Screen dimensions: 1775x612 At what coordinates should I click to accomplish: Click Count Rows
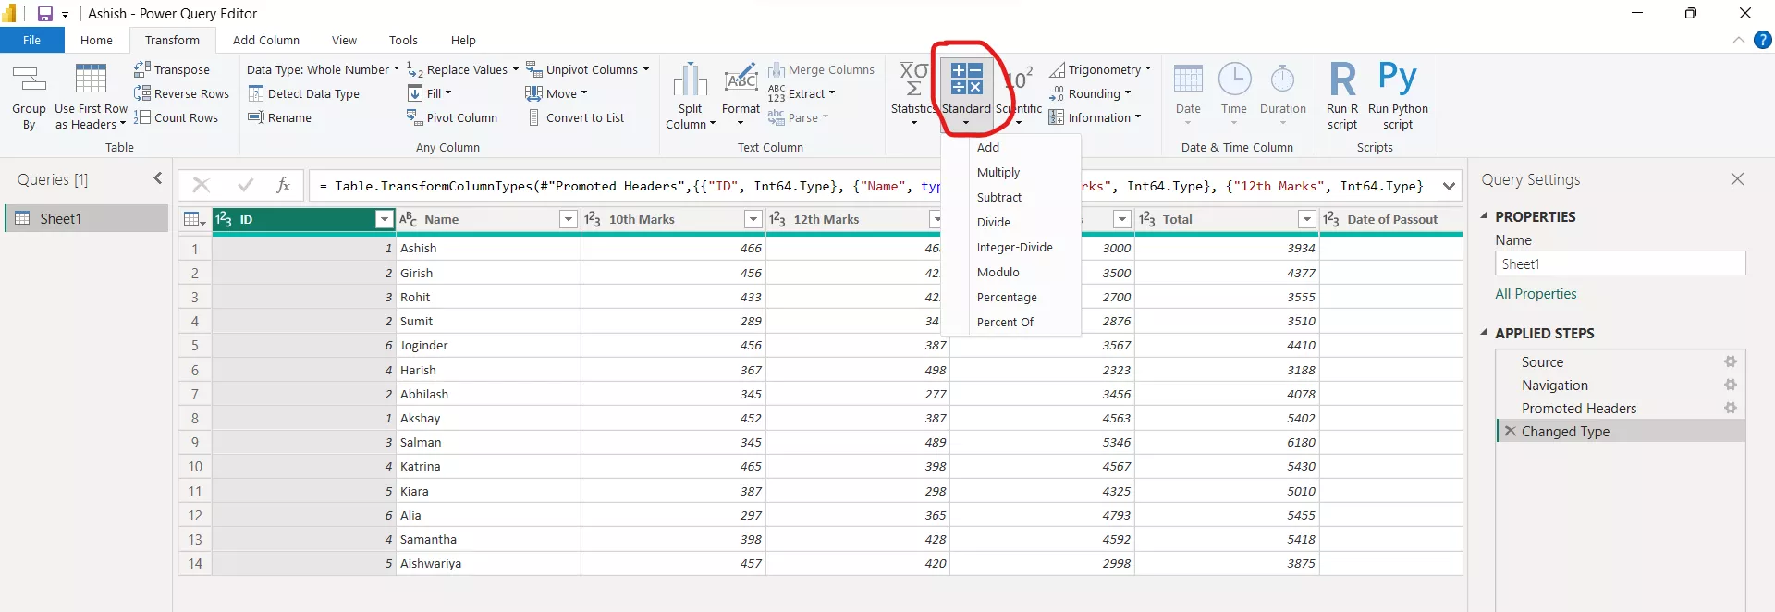pyautogui.click(x=176, y=117)
